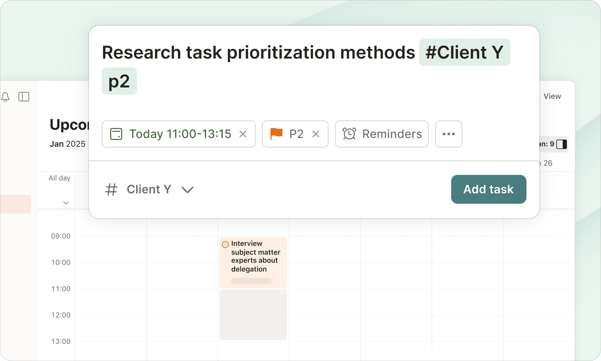Viewport: 601px width, 361px height.
Task: Expand the All day section chevron
Action: pyautogui.click(x=66, y=203)
